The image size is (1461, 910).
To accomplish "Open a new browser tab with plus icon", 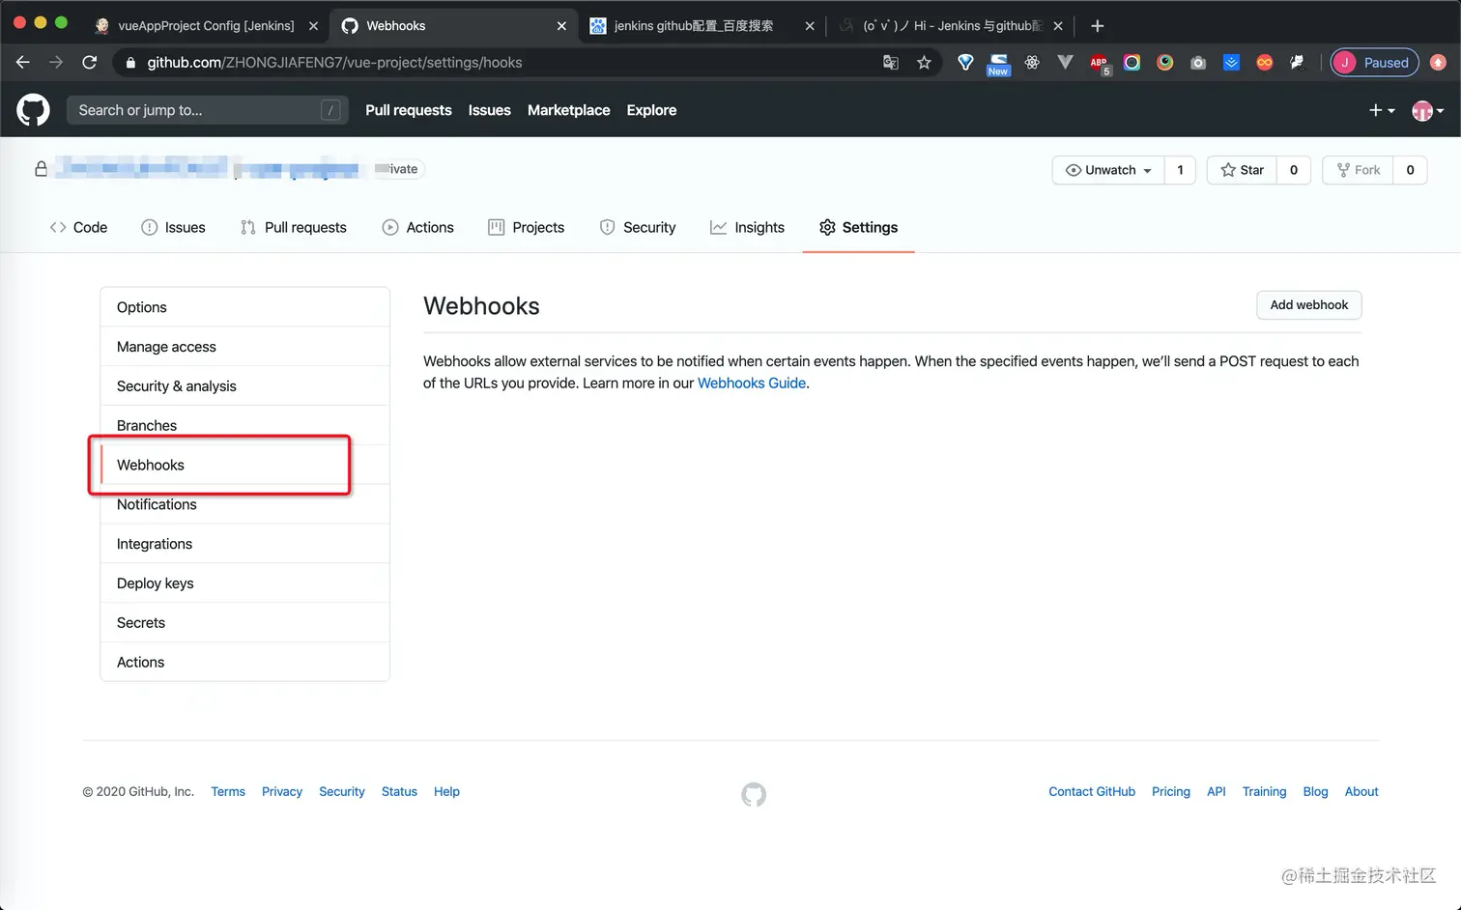I will [x=1097, y=26].
